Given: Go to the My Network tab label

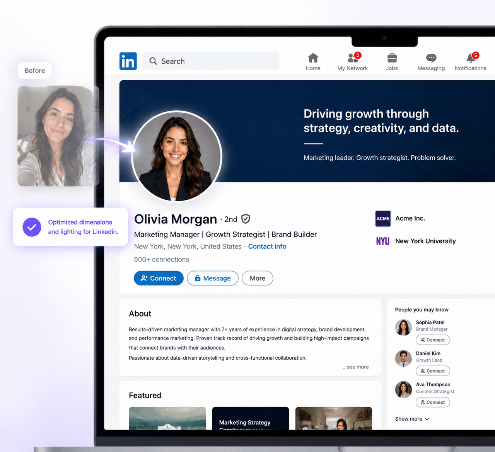Looking at the screenshot, I should [x=353, y=68].
